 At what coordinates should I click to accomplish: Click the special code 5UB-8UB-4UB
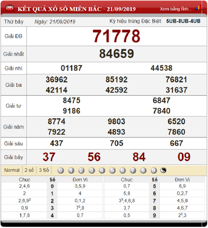183,21
